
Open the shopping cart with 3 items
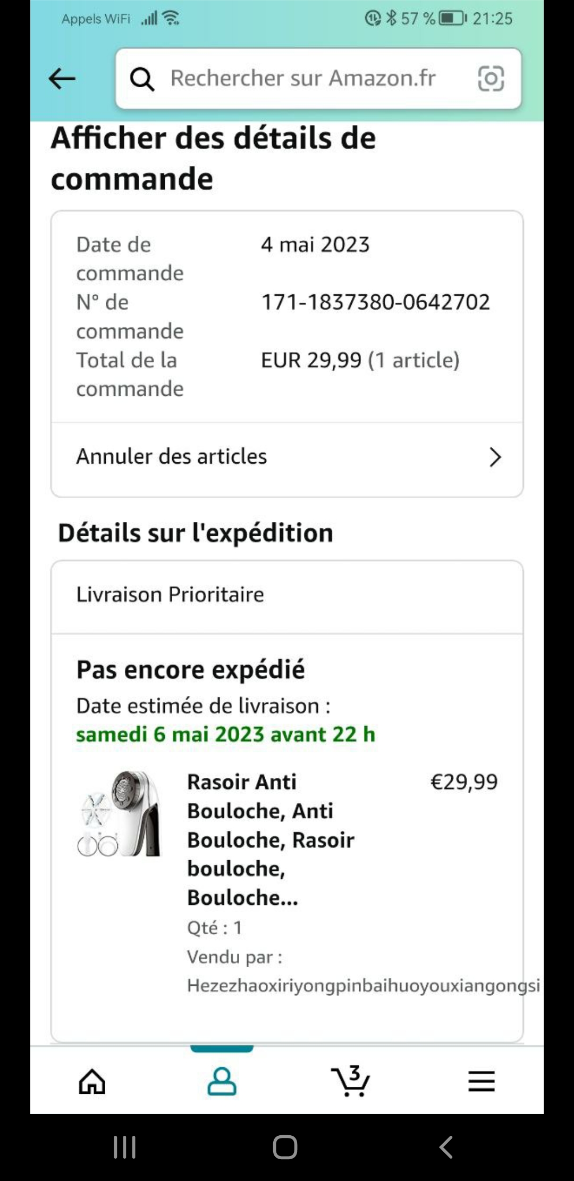350,1080
